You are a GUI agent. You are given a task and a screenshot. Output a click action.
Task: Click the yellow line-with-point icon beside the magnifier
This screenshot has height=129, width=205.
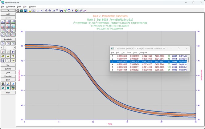pyautogui.click(x=13, y=60)
